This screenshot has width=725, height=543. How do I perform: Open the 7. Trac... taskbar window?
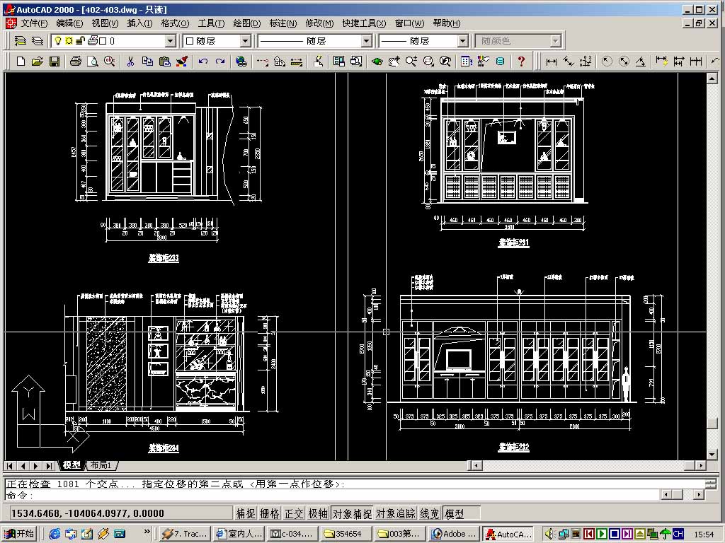[x=185, y=534]
